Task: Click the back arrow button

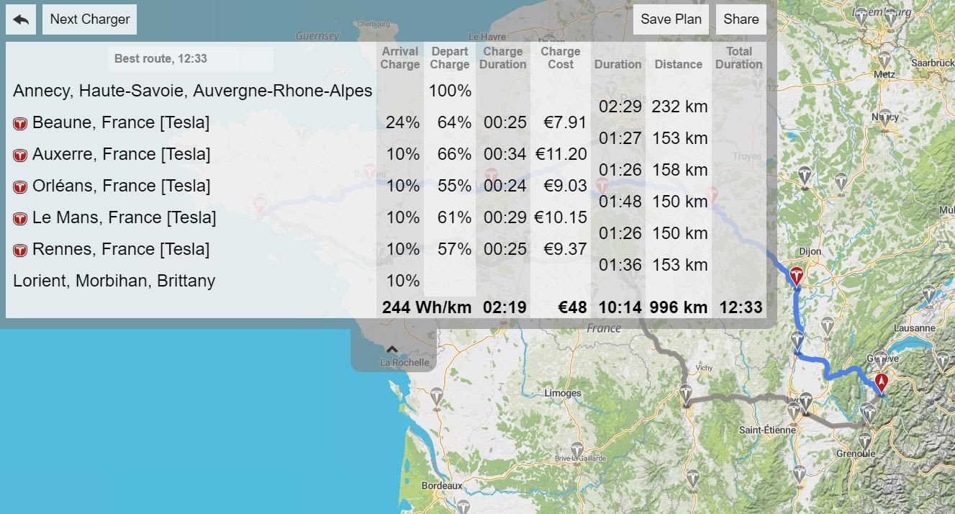Action: coord(21,19)
